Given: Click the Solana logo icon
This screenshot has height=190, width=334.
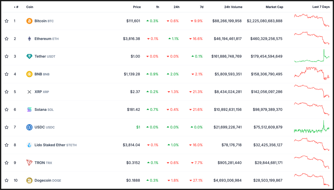Looking at the screenshot, I should (x=29, y=109).
